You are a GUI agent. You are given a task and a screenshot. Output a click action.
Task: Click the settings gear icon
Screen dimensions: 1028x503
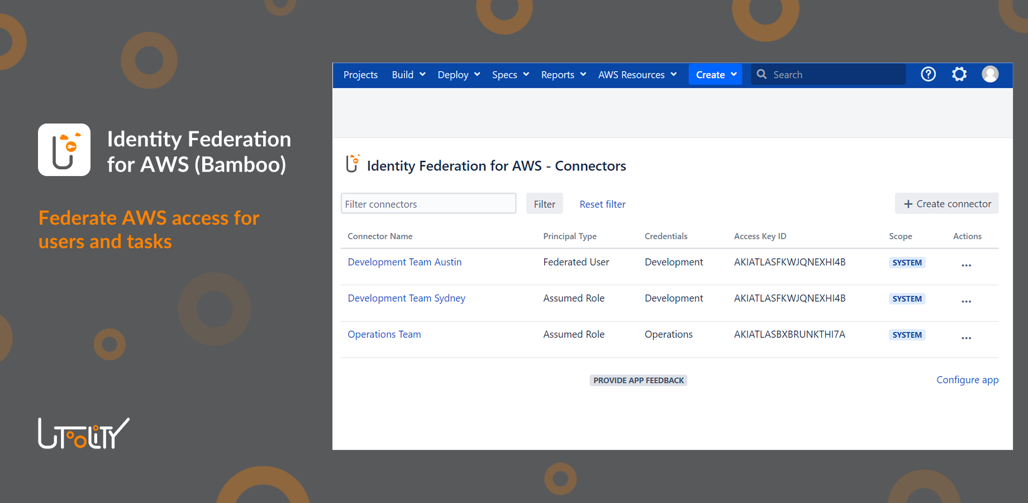click(959, 74)
